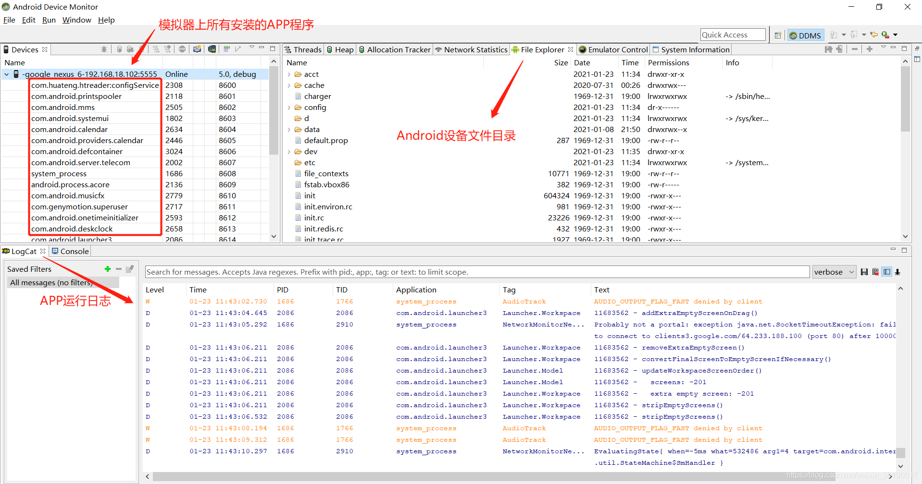Click the Pull file from device icon

[x=829, y=49]
